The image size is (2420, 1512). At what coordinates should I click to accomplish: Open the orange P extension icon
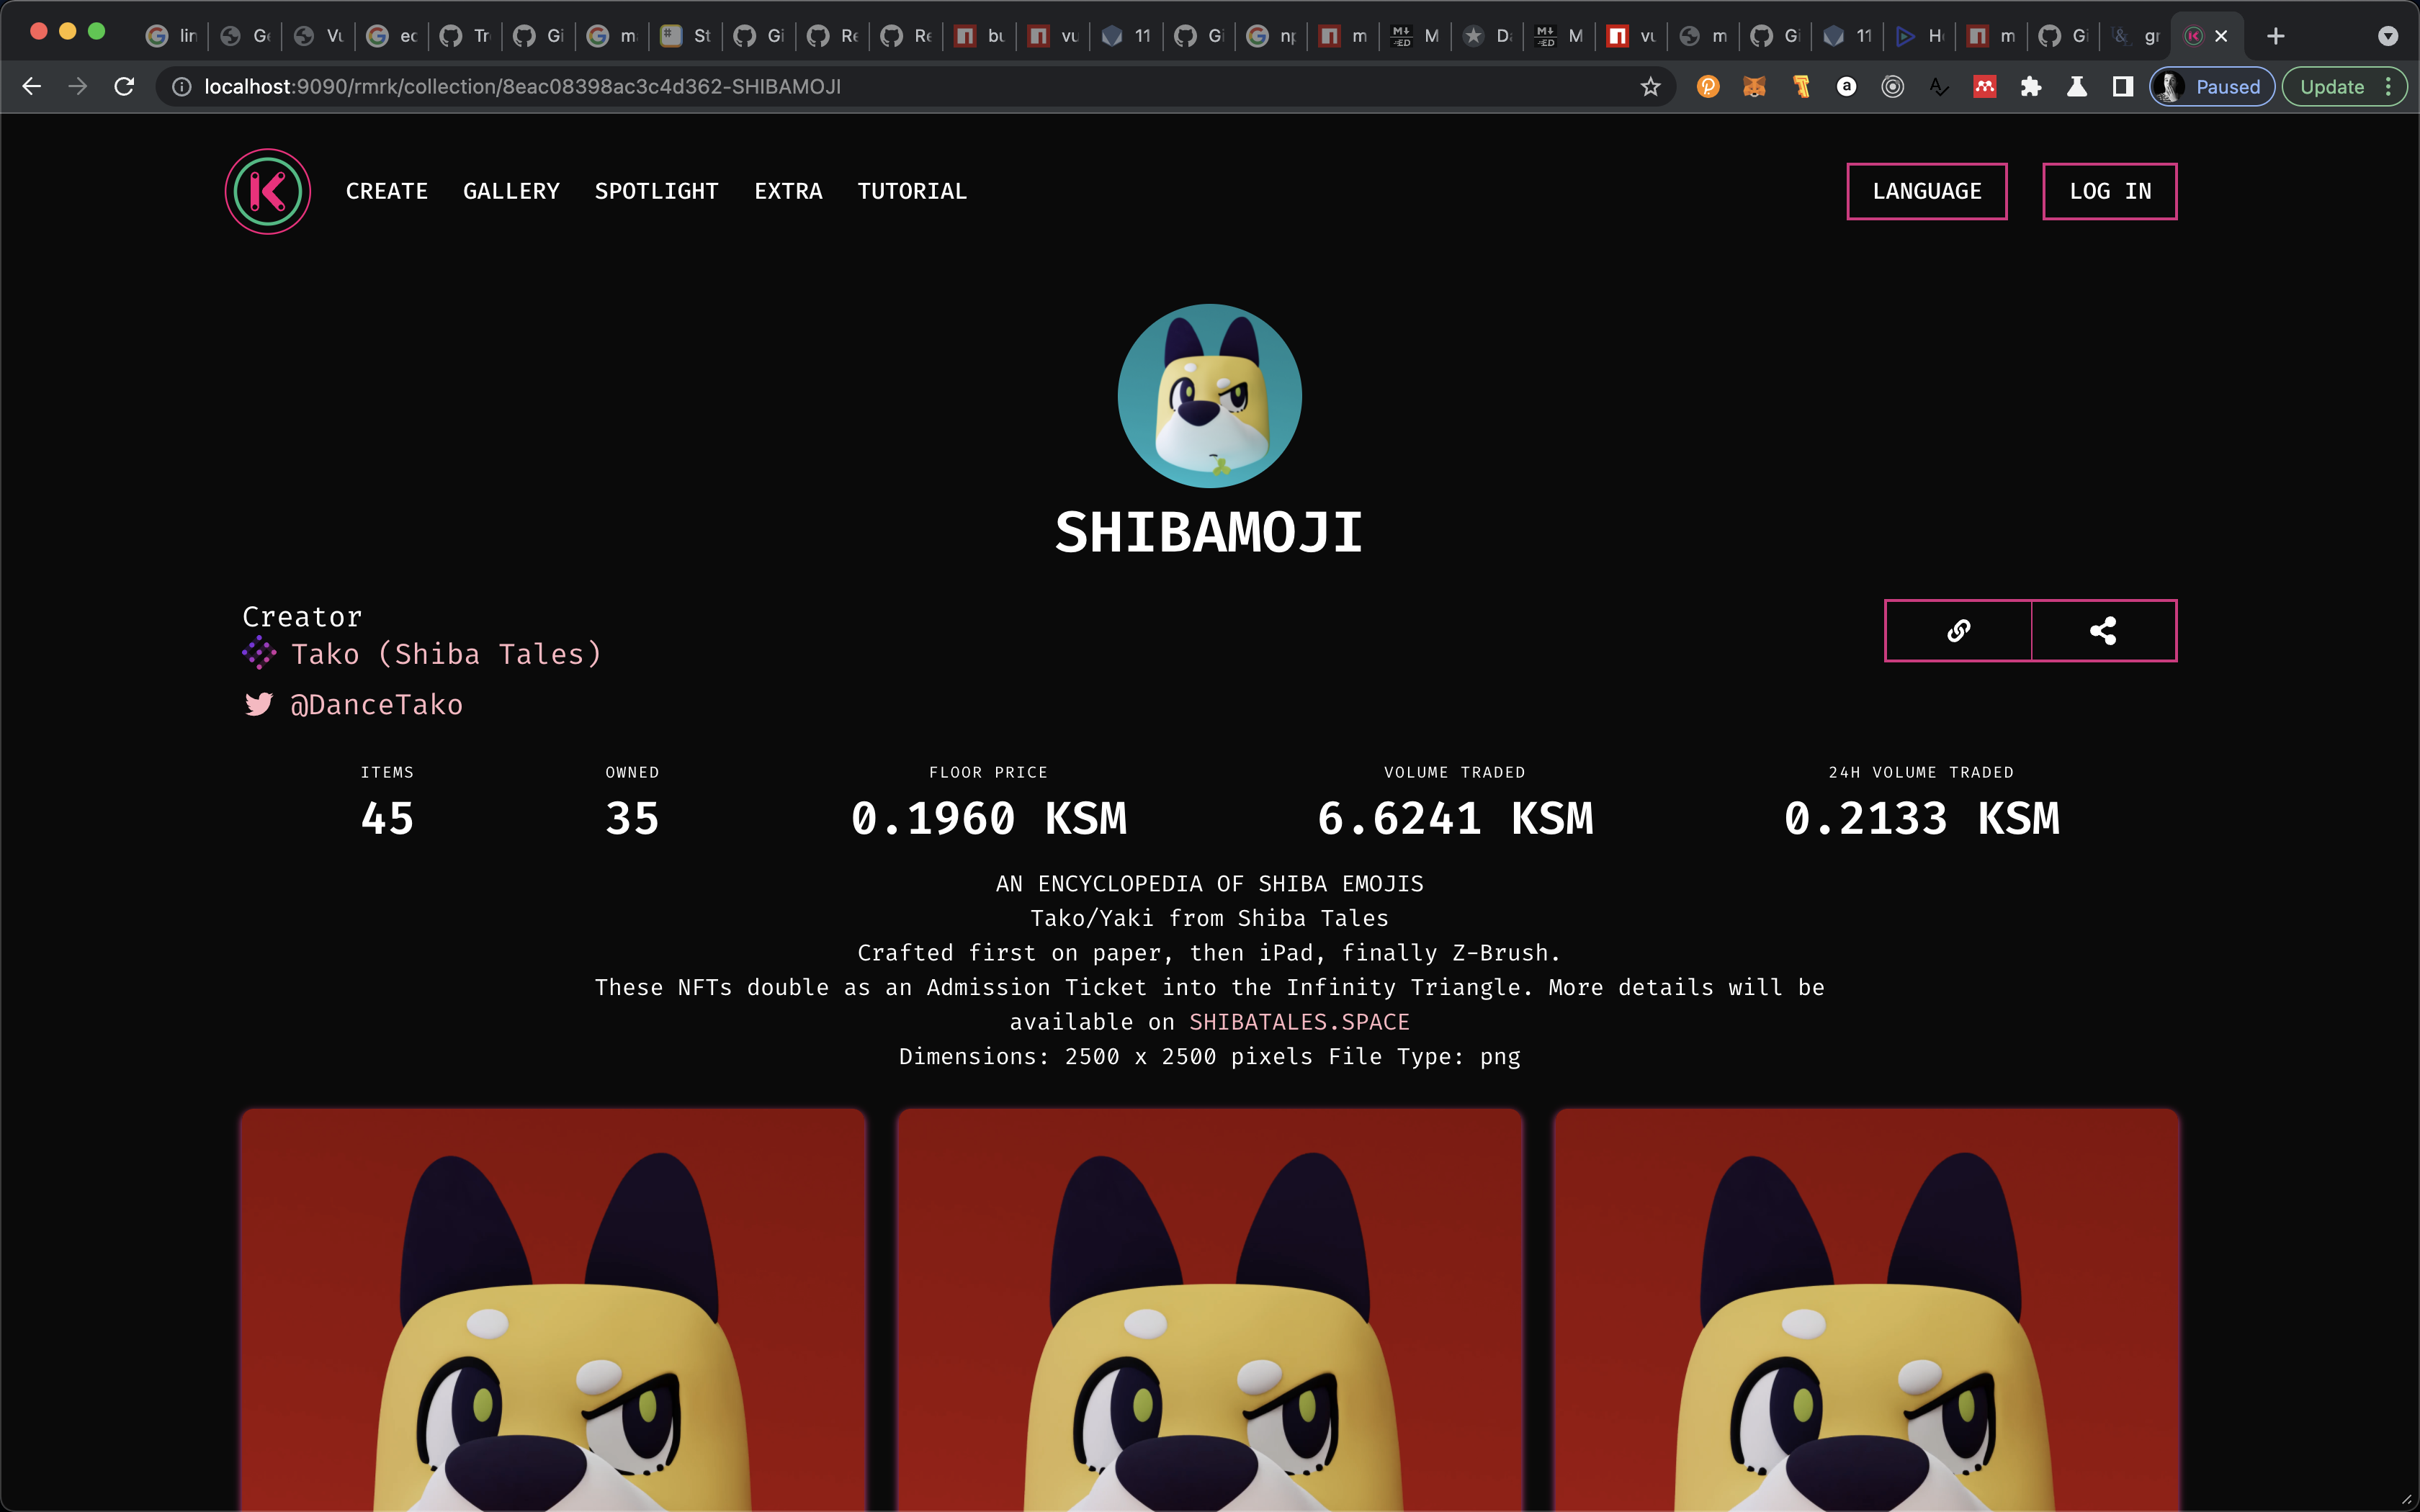(1708, 87)
